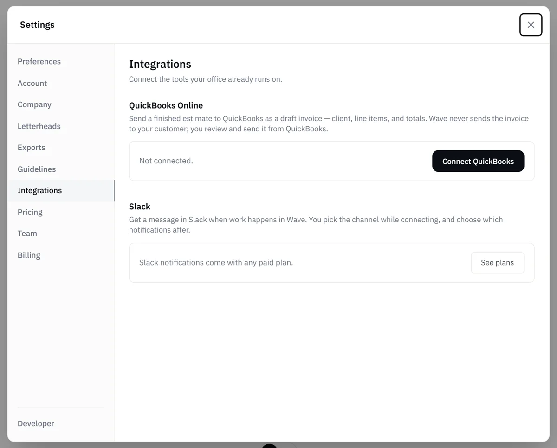Click the Settings dialog title
This screenshot has width=557, height=448.
pyautogui.click(x=37, y=25)
